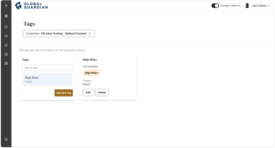Open the book icon in the sidebar

pyautogui.click(x=6, y=54)
